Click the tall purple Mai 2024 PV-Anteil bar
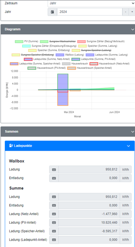Image resolution: width=135 pixels, height=247 pixels. coord(63,82)
